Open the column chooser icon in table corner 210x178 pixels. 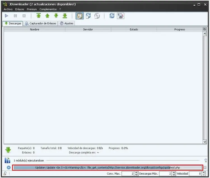point(205,29)
